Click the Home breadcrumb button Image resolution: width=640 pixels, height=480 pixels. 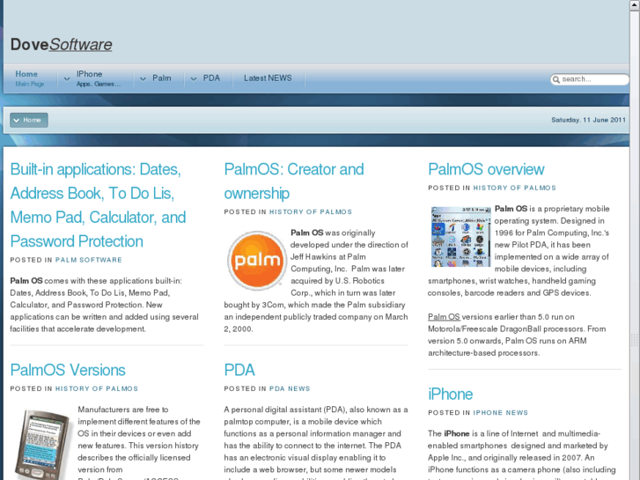point(29,120)
